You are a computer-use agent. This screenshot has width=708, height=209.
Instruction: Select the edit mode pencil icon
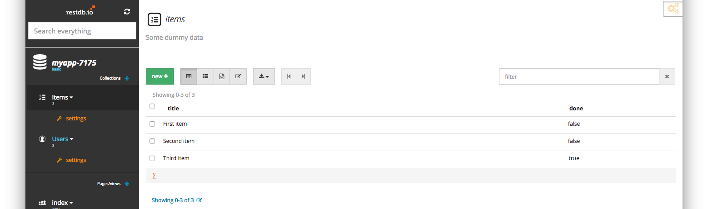tap(238, 76)
